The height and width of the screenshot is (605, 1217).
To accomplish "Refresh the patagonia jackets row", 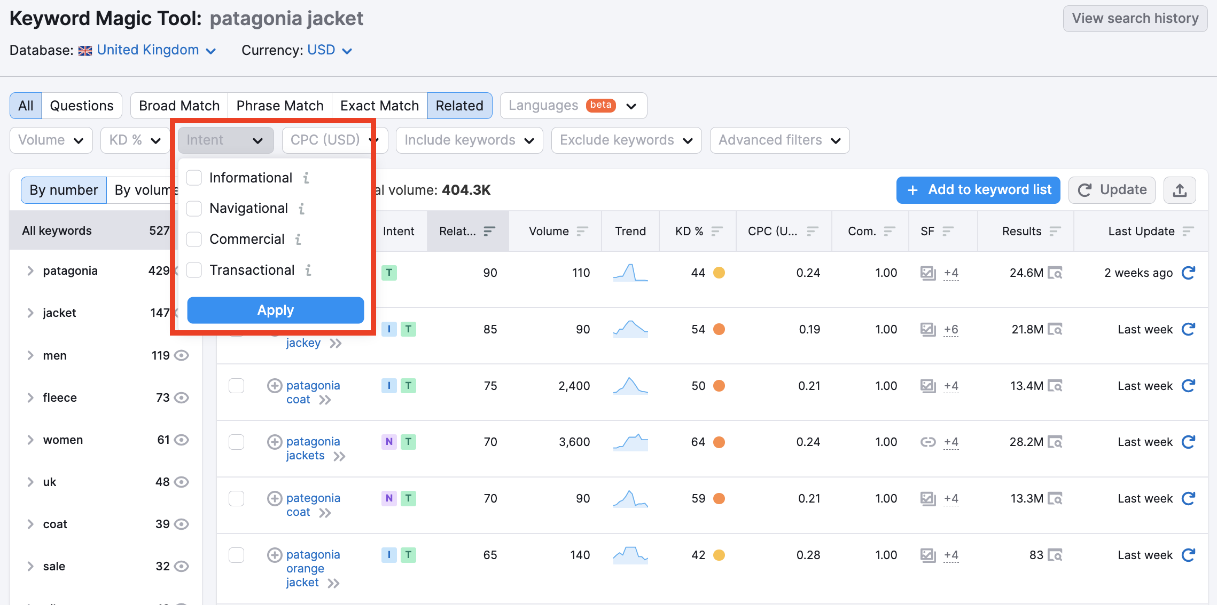I will click(1188, 442).
